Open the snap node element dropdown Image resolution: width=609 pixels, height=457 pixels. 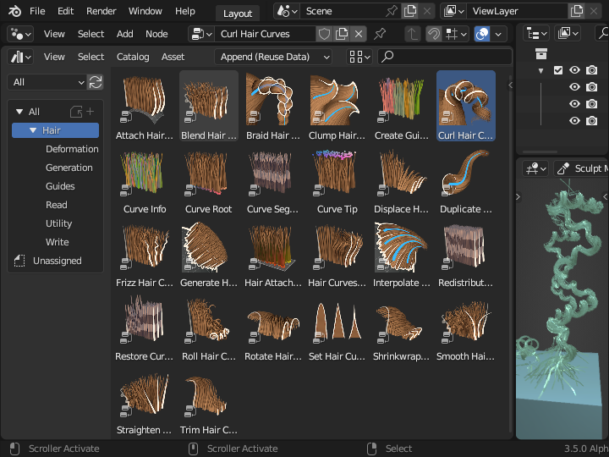point(456,34)
